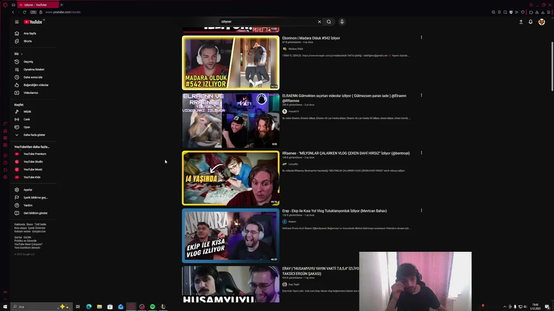Screen dimensions: 554x311
Task: Open options for ELRAENN Gülmekten sıçırtan video
Action: click(x=421, y=95)
